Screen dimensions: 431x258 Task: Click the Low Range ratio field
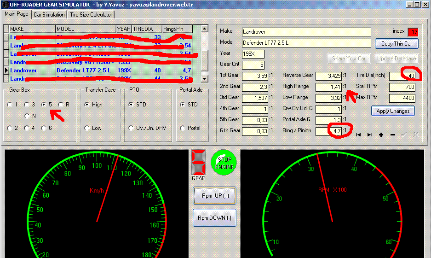(x=328, y=98)
